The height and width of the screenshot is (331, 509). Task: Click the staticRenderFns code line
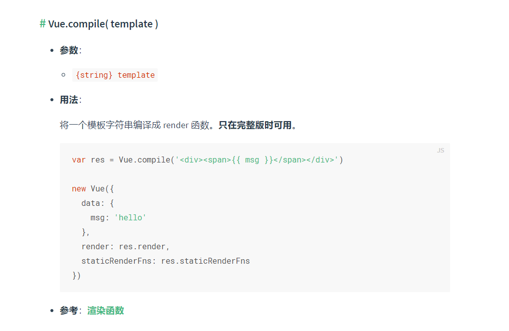point(165,261)
